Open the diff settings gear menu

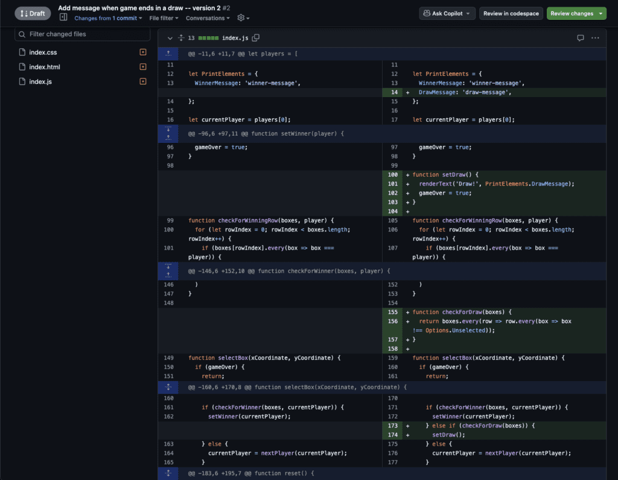(243, 18)
